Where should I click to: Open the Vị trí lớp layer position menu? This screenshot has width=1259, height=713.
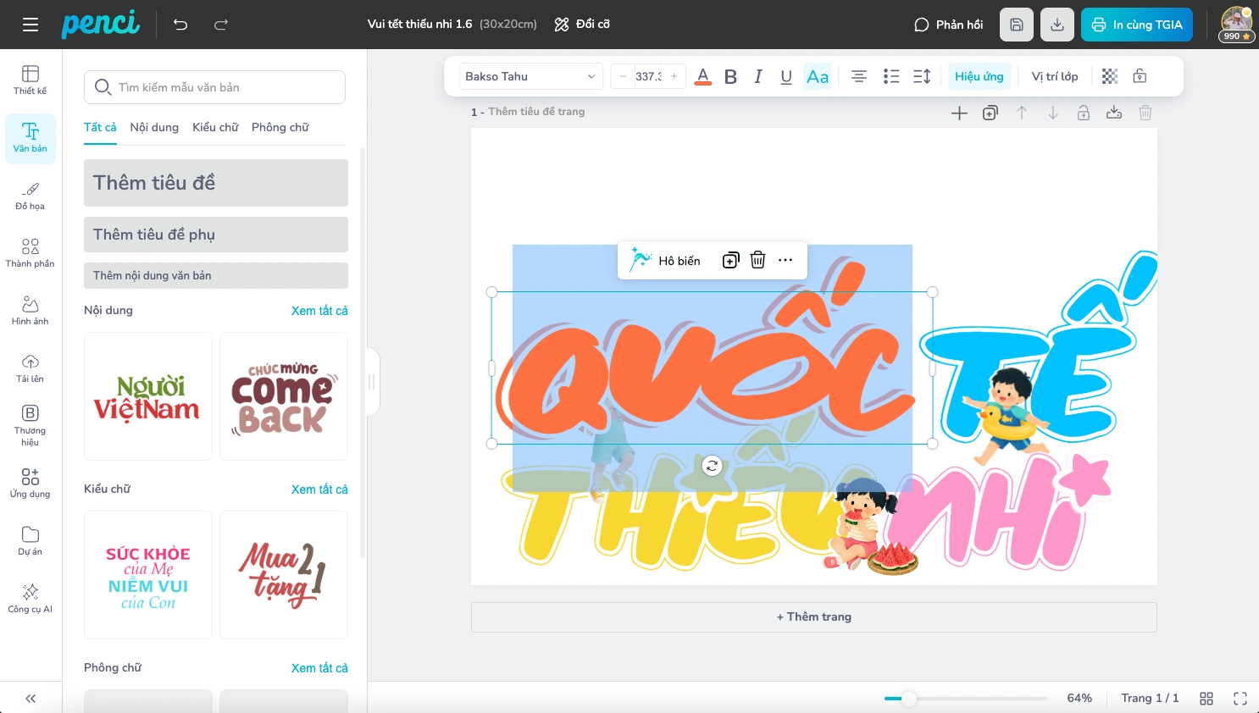1055,76
